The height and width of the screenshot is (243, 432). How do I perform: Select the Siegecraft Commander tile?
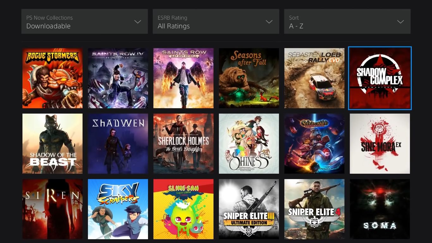tap(314, 144)
